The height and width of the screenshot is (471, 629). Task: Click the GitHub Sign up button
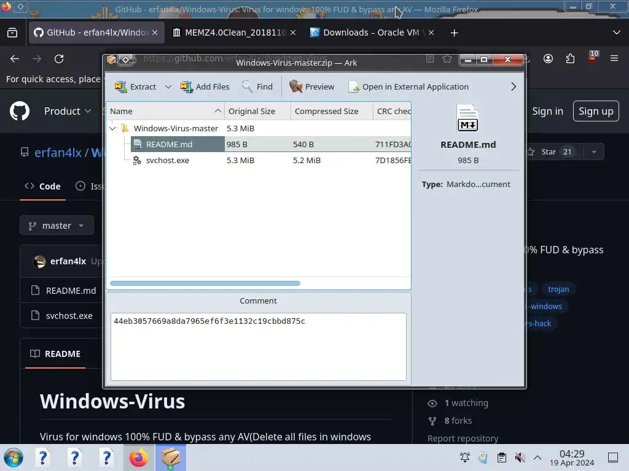click(x=596, y=111)
